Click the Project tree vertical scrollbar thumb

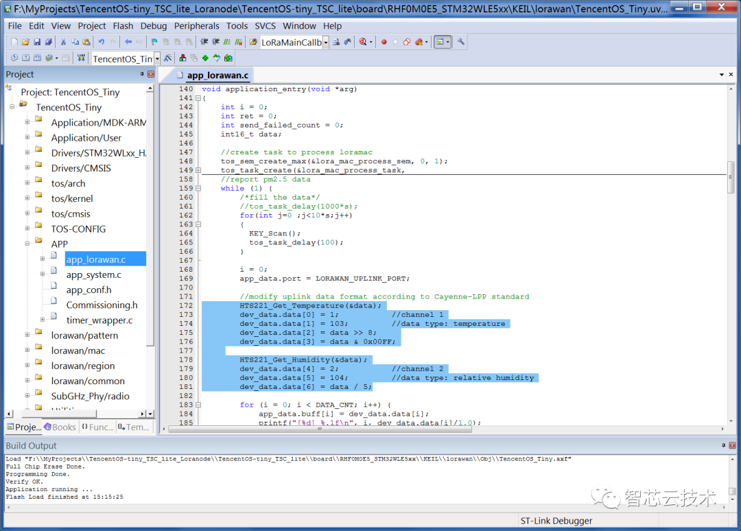(150, 218)
